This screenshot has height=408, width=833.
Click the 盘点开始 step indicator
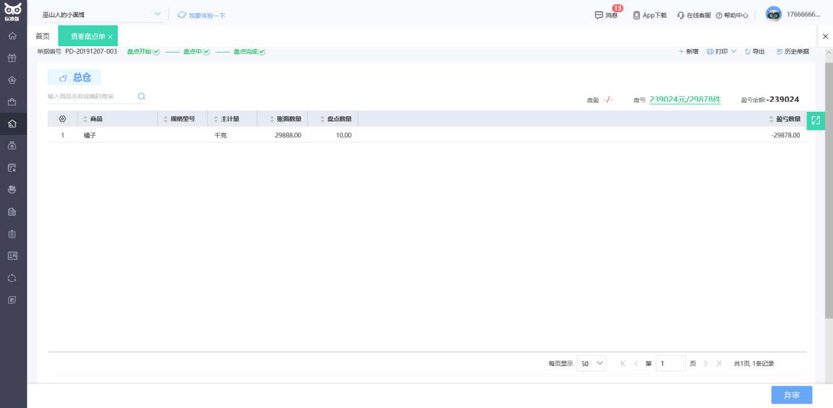(143, 51)
